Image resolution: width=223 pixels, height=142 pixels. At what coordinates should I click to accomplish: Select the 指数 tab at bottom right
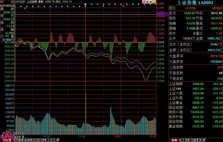175,140
